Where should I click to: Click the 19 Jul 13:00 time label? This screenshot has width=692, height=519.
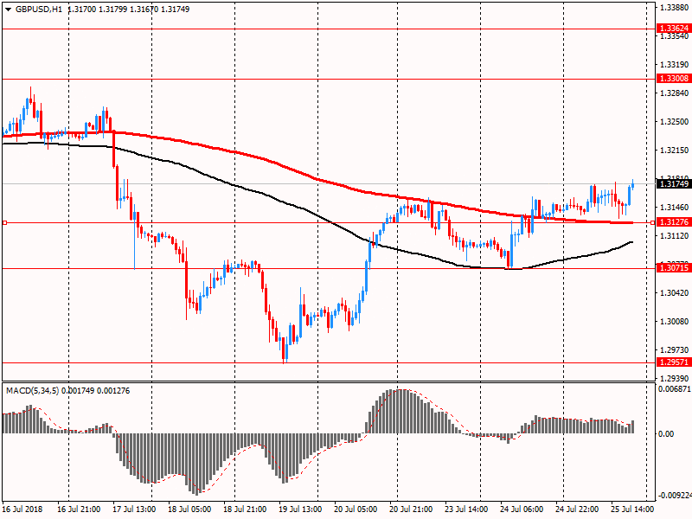click(300, 509)
